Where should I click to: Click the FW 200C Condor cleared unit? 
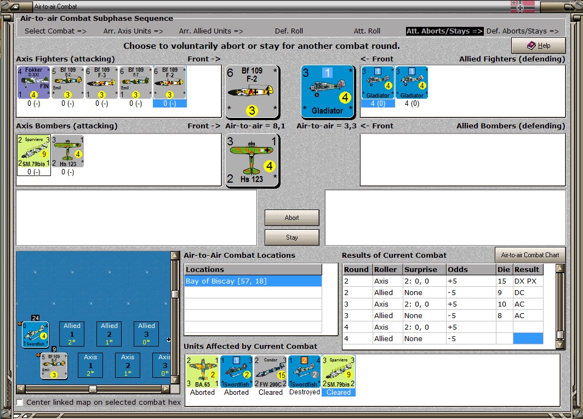[x=270, y=372]
